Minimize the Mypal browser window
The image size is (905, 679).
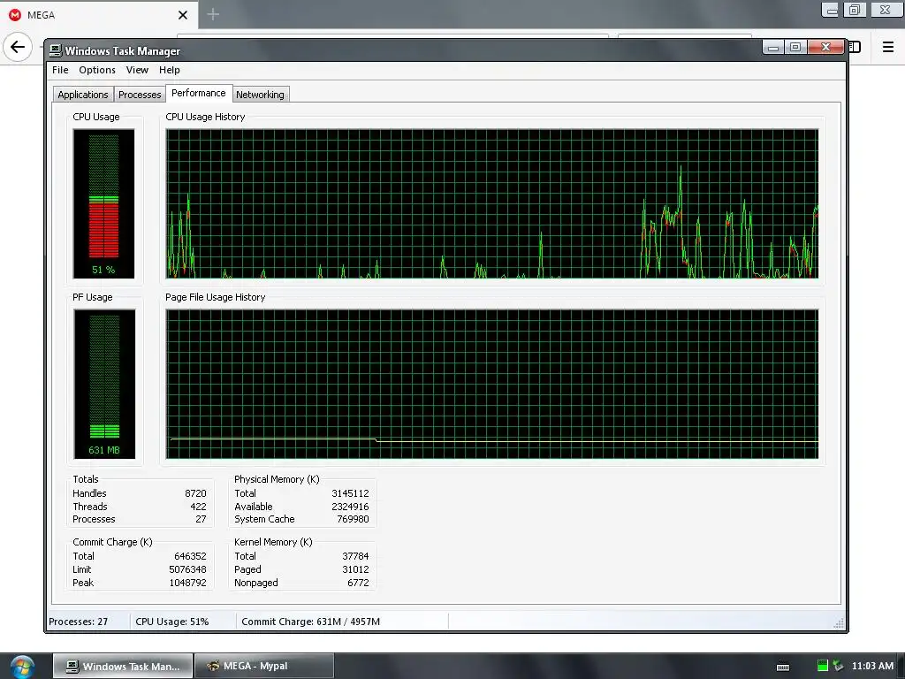pyautogui.click(x=831, y=10)
